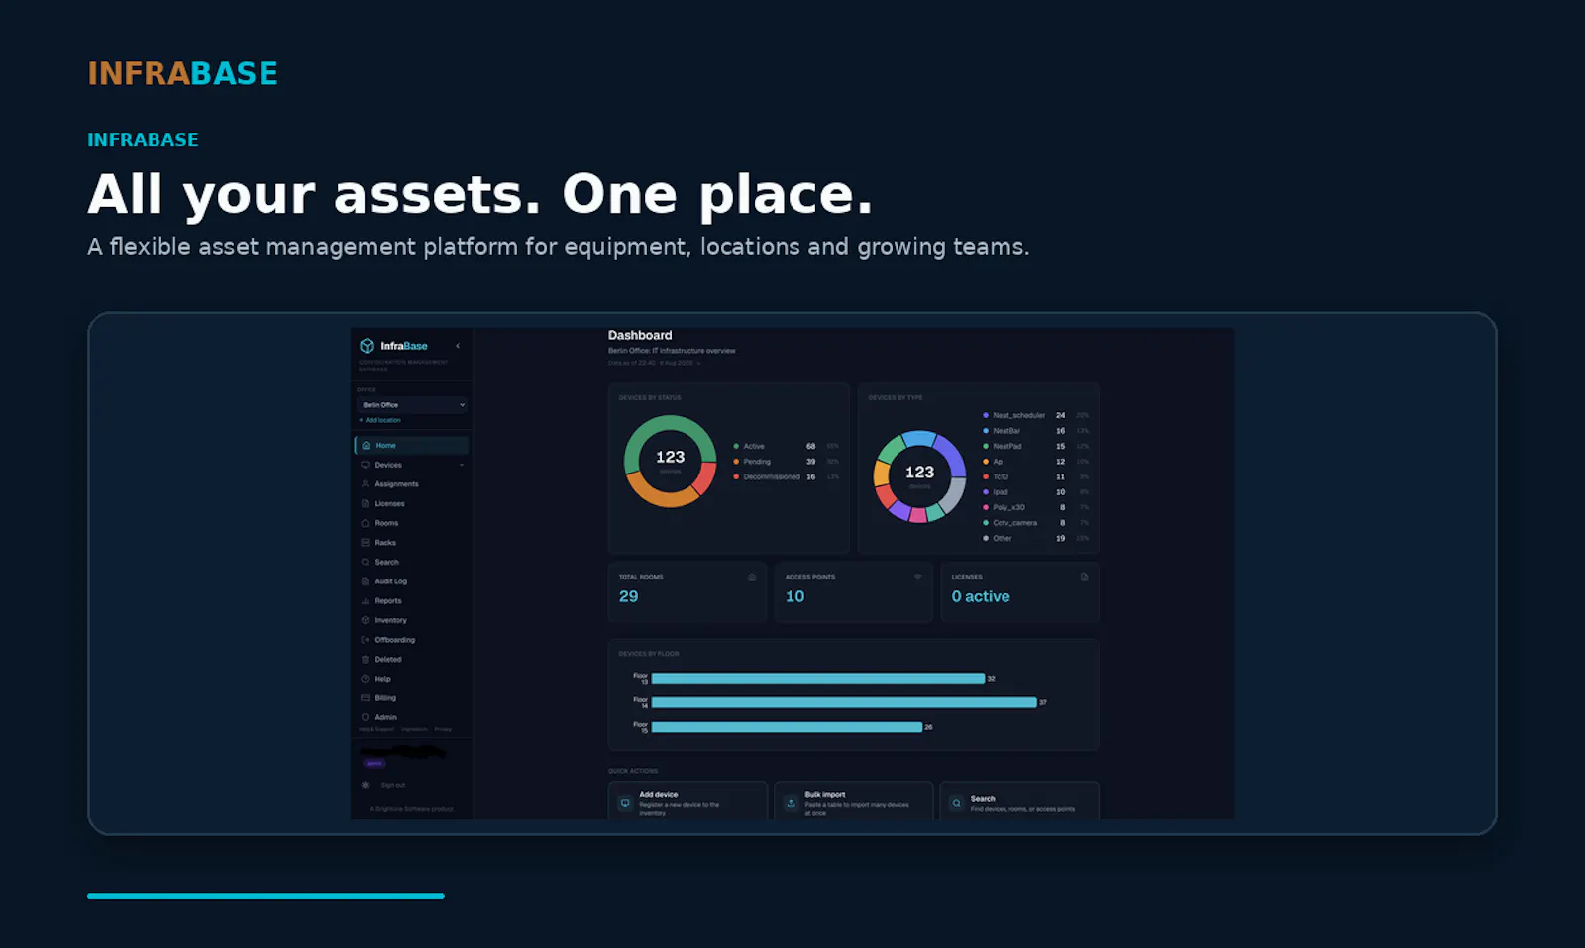Click the Reports bar chart icon
The width and height of the screenshot is (1585, 948).
(365, 601)
